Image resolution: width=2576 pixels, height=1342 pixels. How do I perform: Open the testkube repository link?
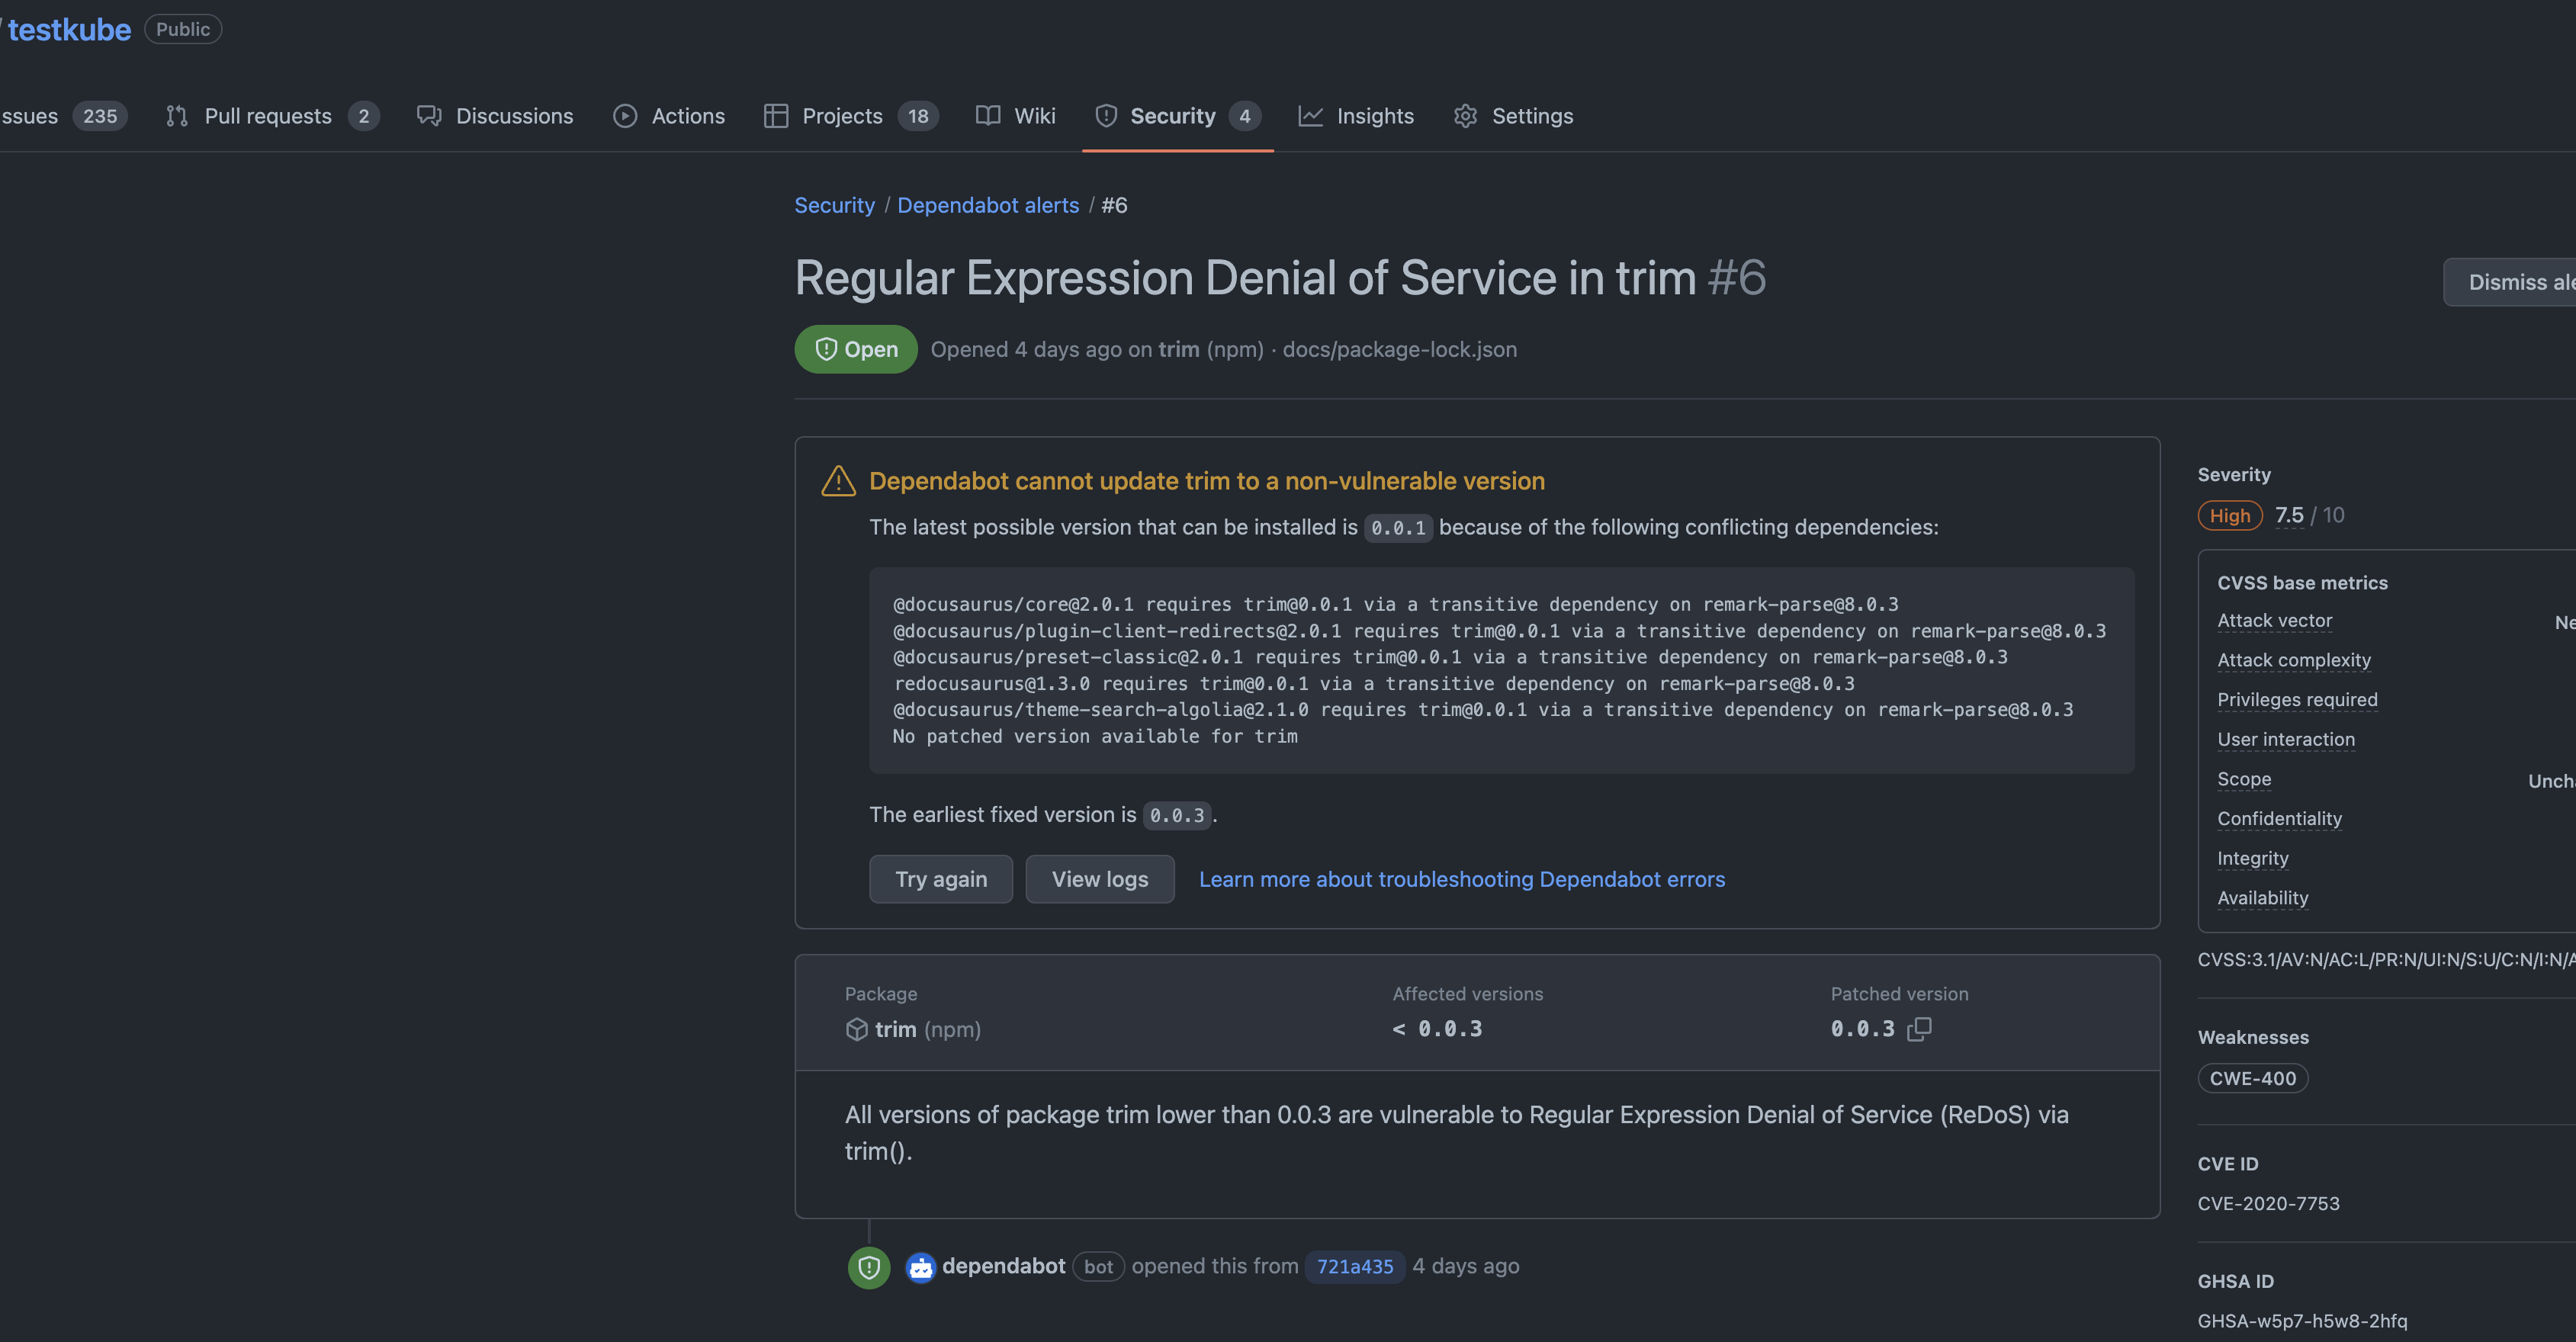pyautogui.click(x=69, y=30)
